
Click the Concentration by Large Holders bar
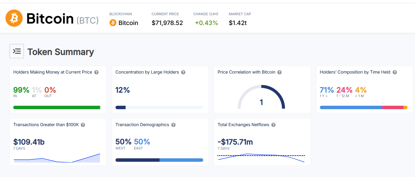(x=159, y=107)
